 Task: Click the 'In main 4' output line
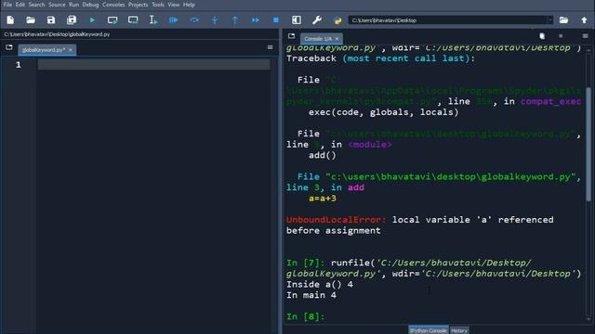pos(311,295)
